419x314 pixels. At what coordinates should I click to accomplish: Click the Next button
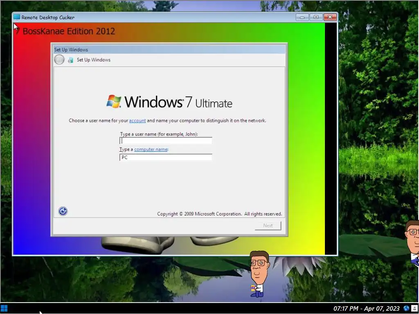[268, 225]
